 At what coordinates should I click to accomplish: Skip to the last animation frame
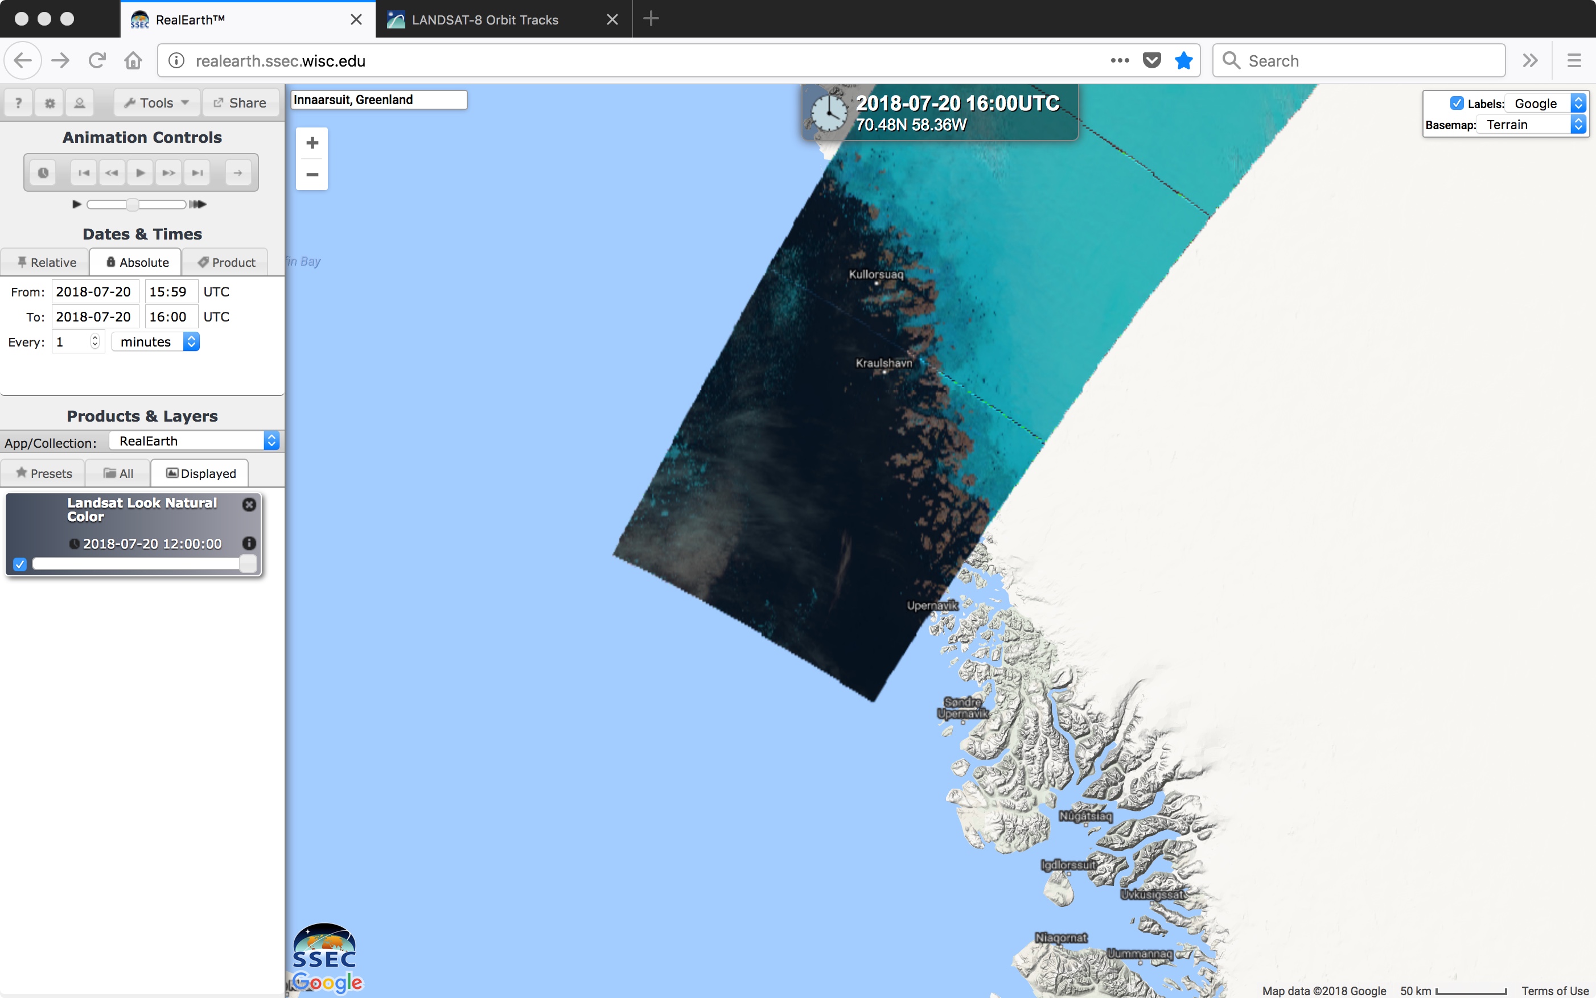click(x=197, y=173)
